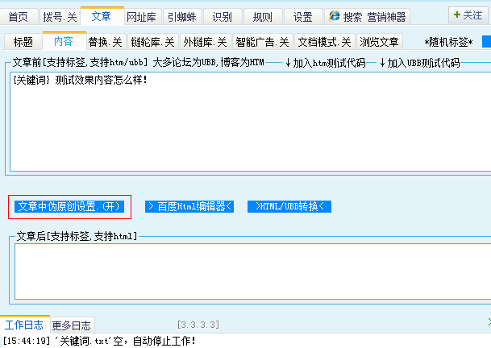Viewport: 491px width, 348px height.
Task: Open the 引蜘蛛 tab
Action: [181, 16]
